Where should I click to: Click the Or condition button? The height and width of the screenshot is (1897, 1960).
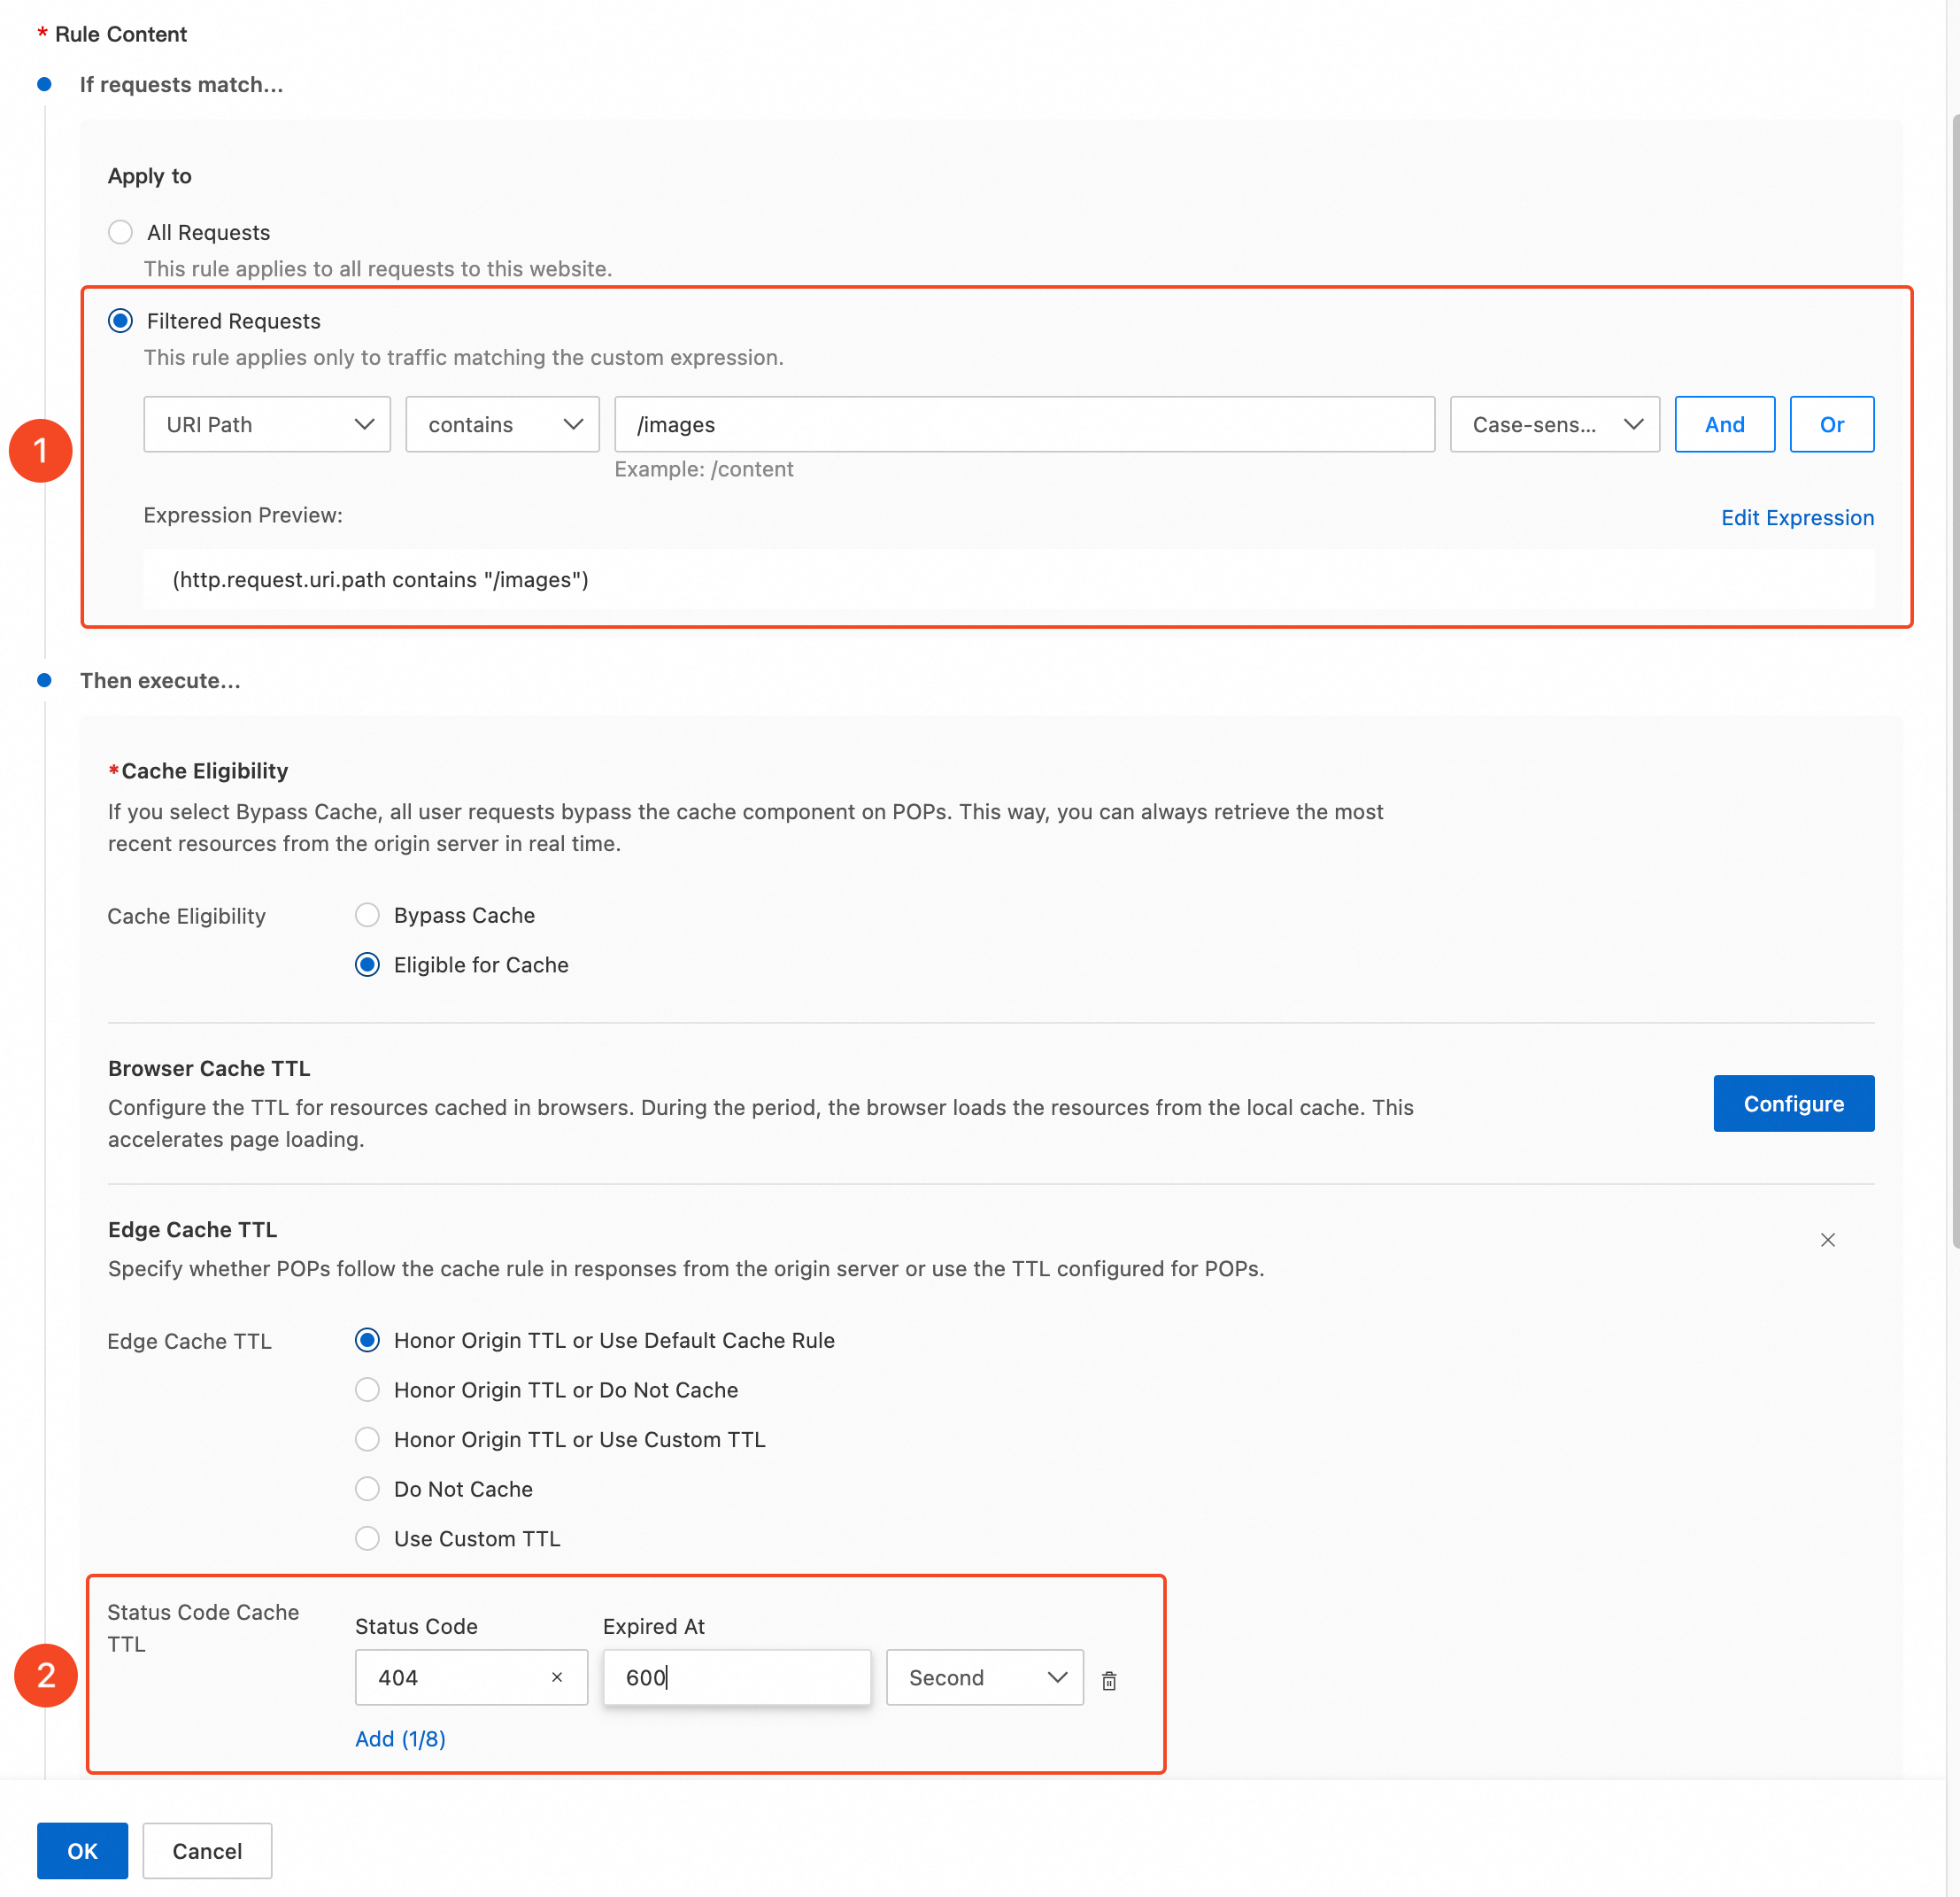click(1831, 424)
